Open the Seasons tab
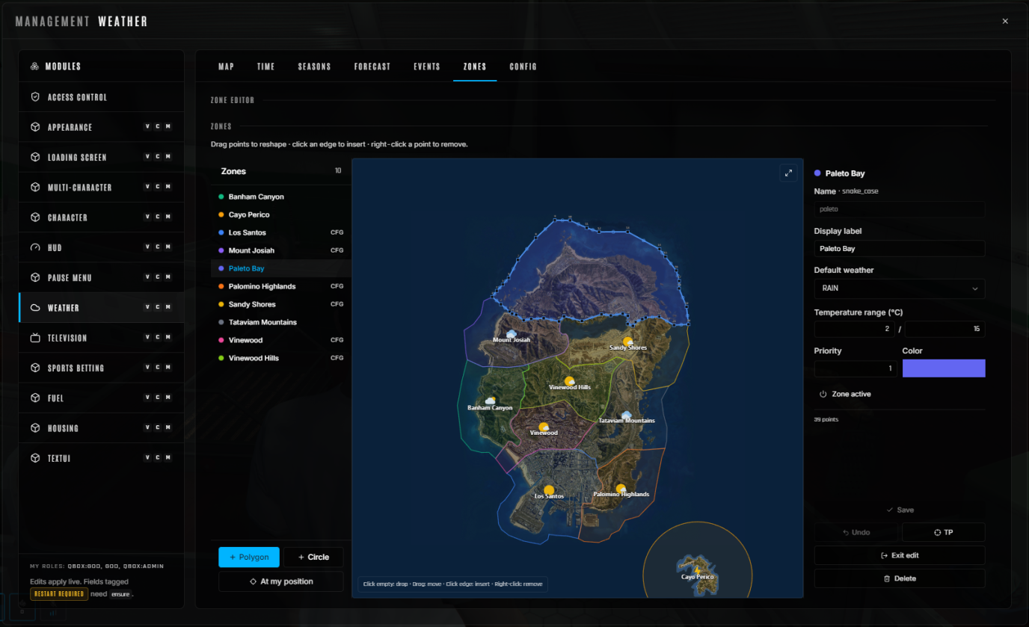The width and height of the screenshot is (1029, 627). 314,67
